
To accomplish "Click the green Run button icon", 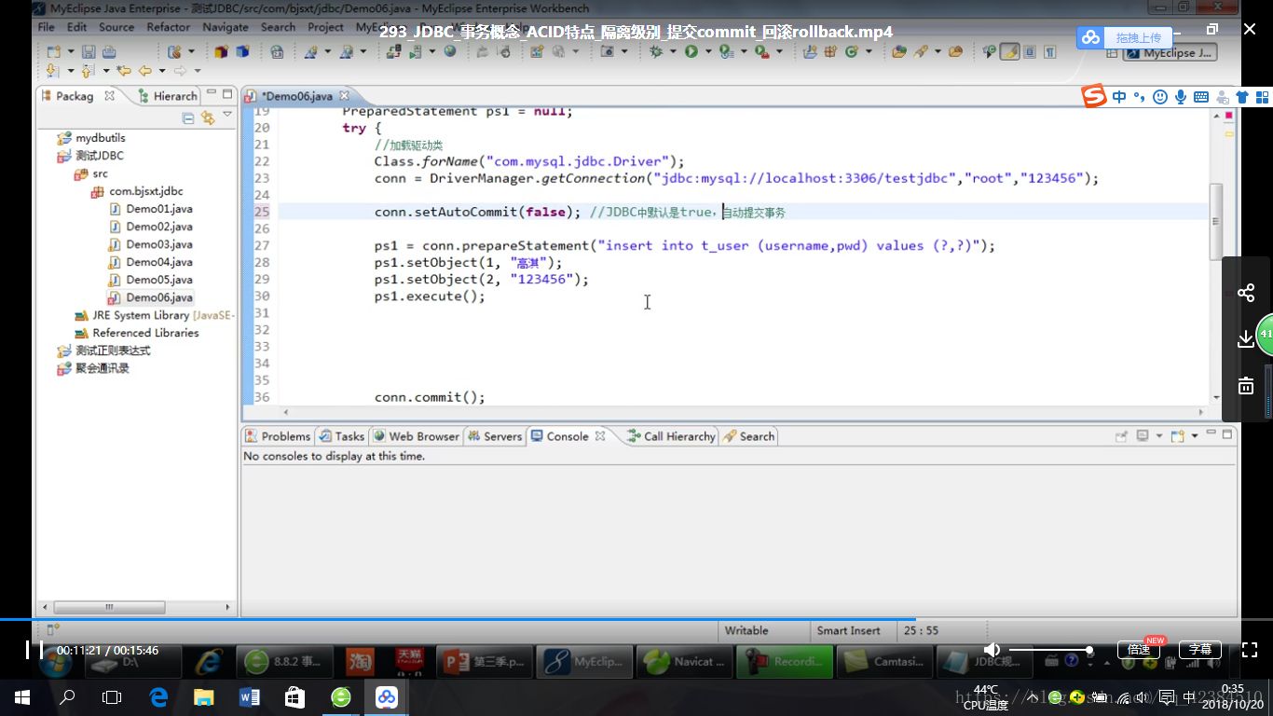I will click(x=691, y=52).
